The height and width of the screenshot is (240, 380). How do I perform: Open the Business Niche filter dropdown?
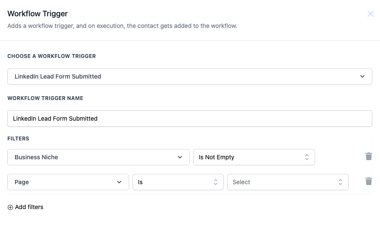point(99,157)
